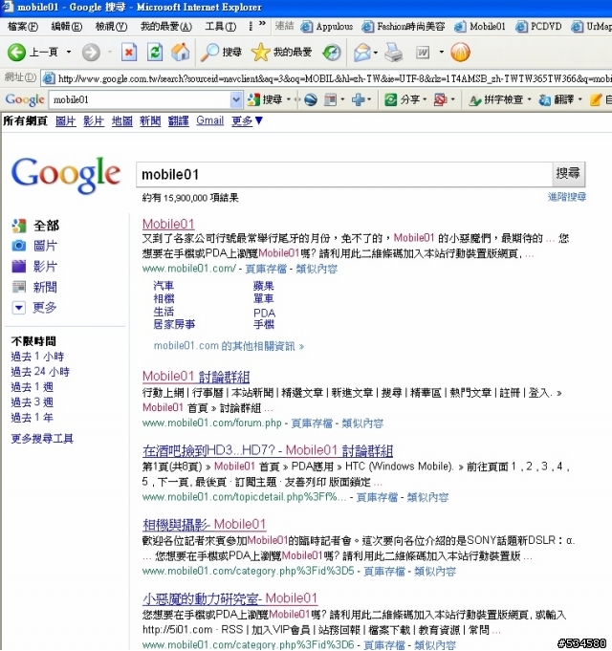Open the 蘋果 sitelink under Mobile01

(264, 286)
